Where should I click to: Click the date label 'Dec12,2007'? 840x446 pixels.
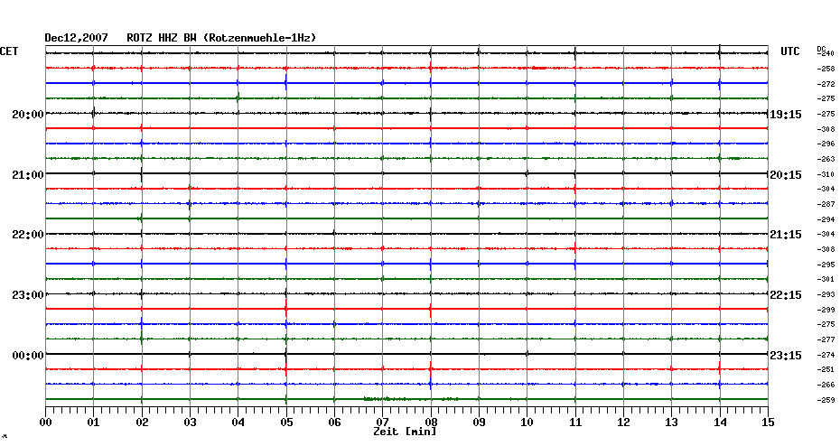pos(76,38)
